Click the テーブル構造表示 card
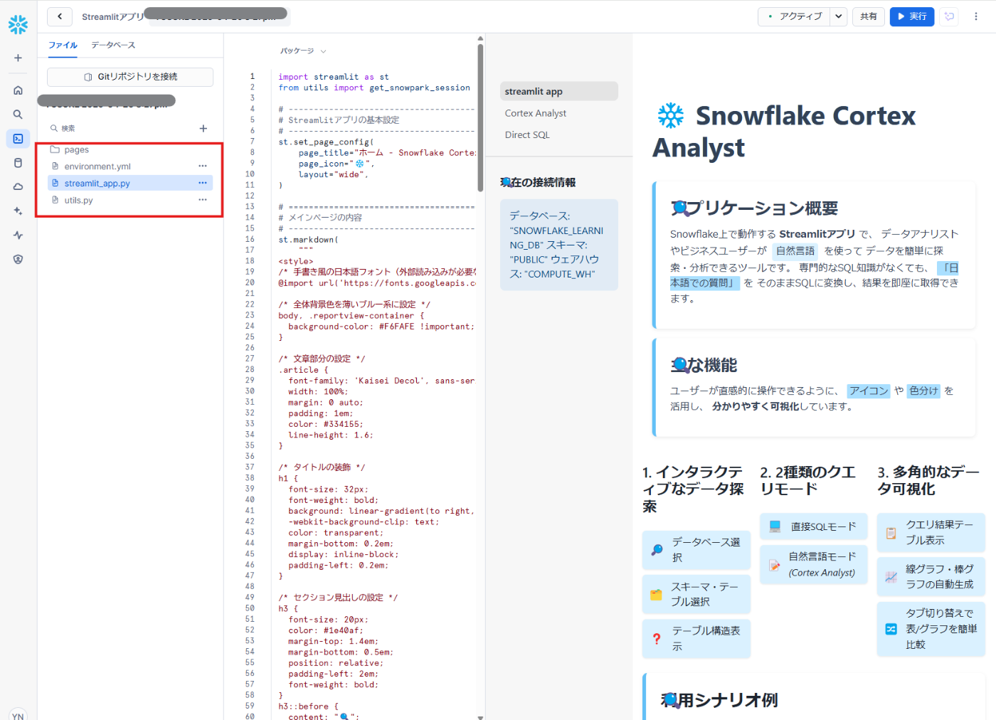Image resolution: width=996 pixels, height=720 pixels. point(696,639)
